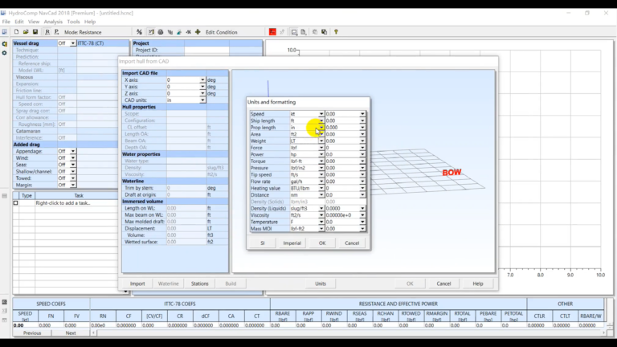
Task: Click Help in Import hull dialog
Action: coord(478,284)
